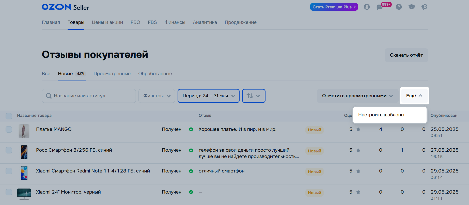Check the box for Poco Смартфон 8/256 ГБ

pos(9,150)
